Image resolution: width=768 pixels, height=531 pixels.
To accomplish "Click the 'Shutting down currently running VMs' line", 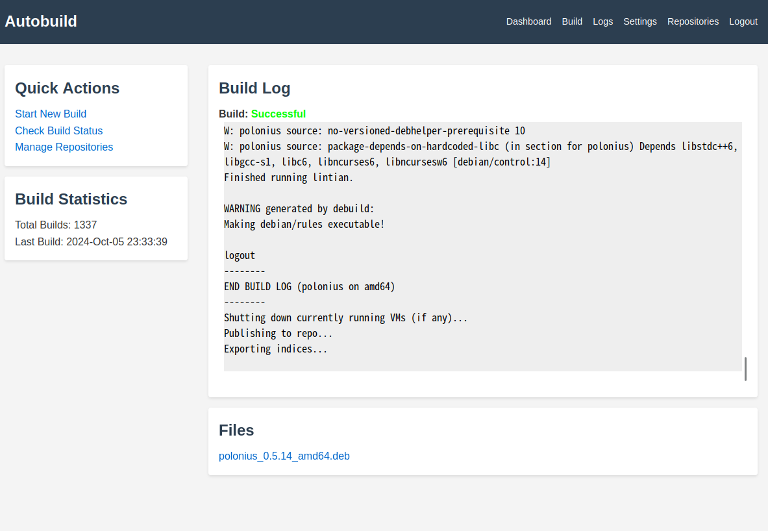I will point(346,318).
